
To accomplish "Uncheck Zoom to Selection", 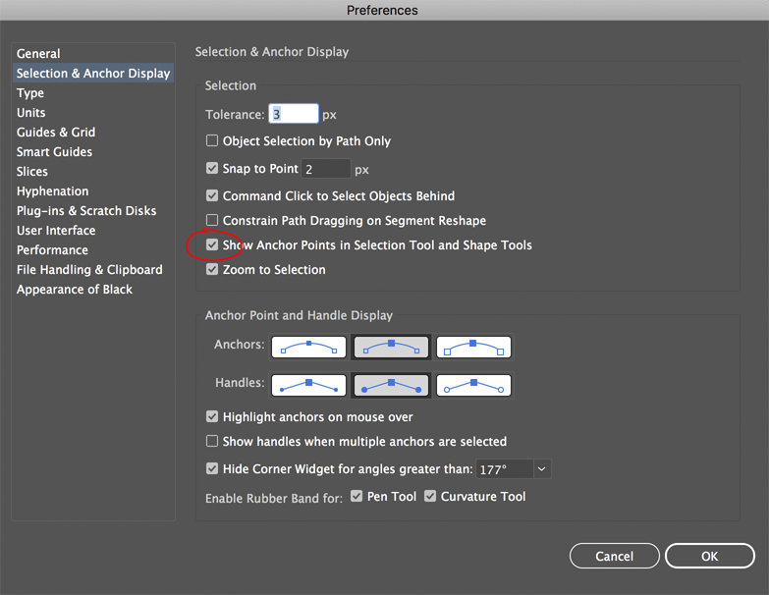I will point(212,269).
